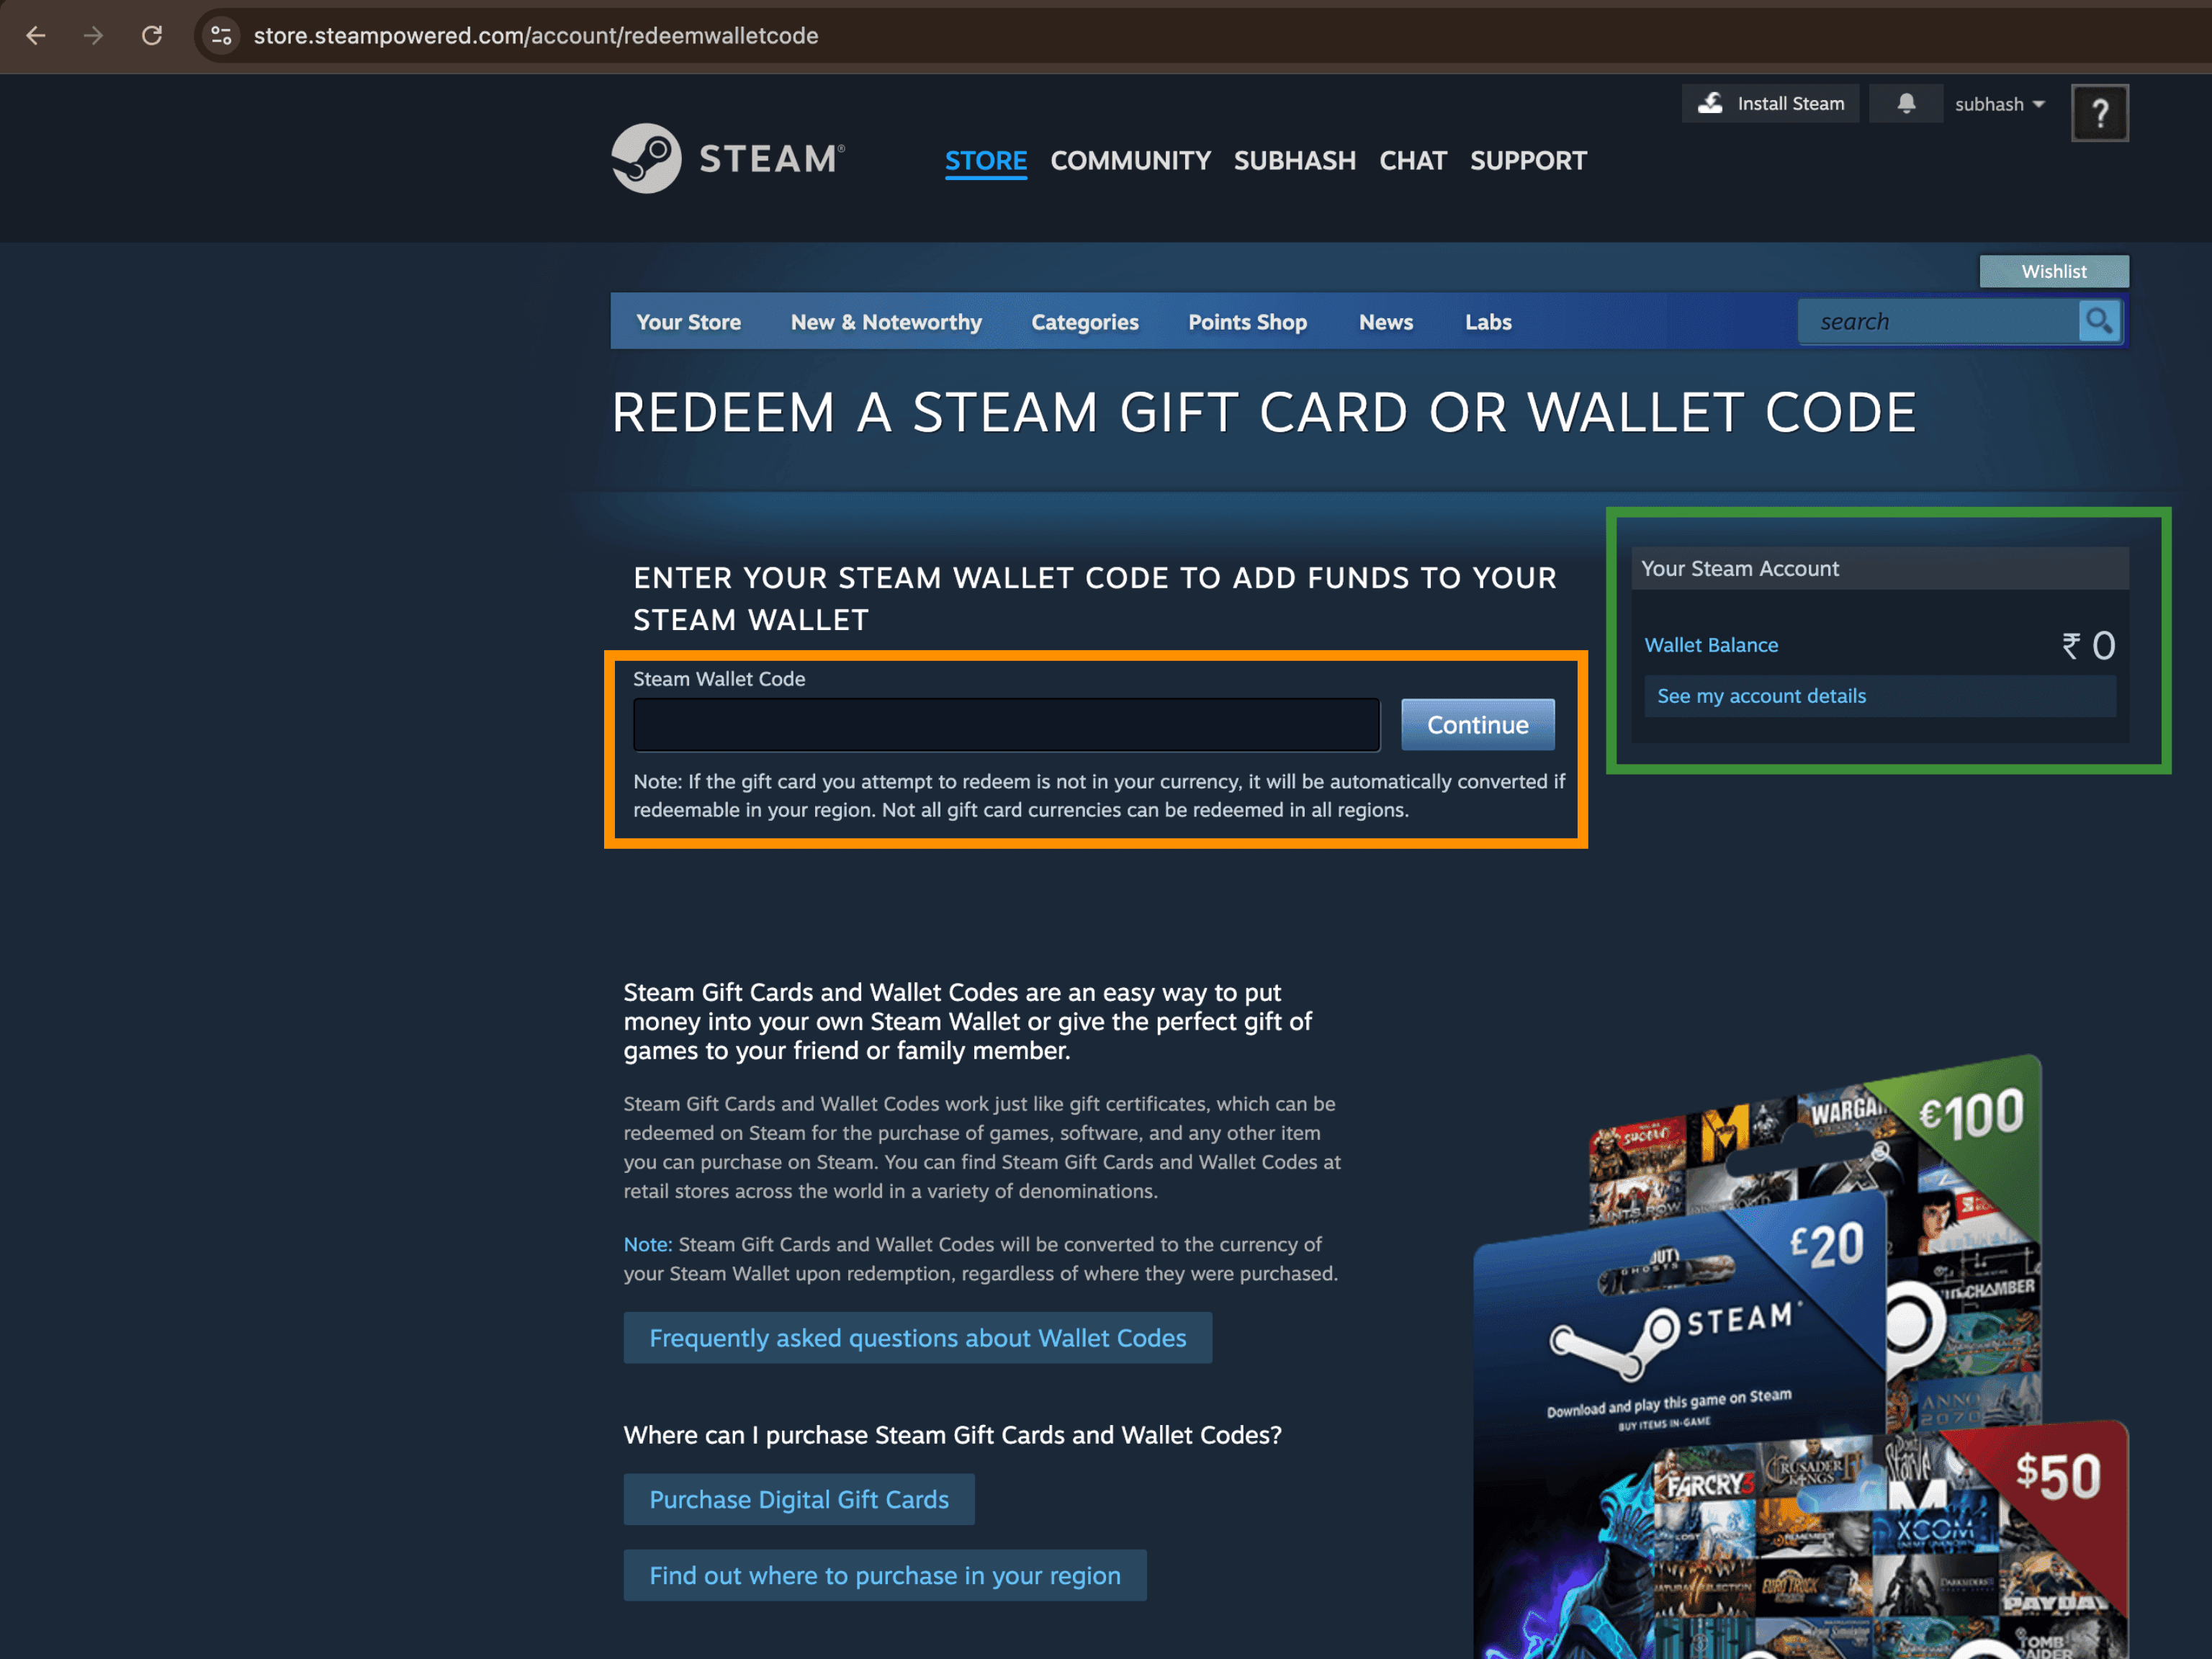Click the browser back arrow
The width and height of the screenshot is (2212, 1659).
(x=36, y=36)
